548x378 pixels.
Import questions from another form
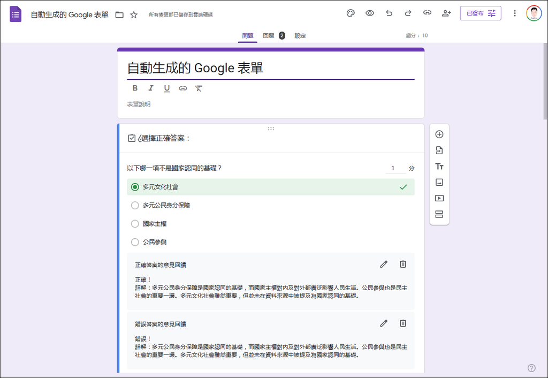click(x=439, y=150)
